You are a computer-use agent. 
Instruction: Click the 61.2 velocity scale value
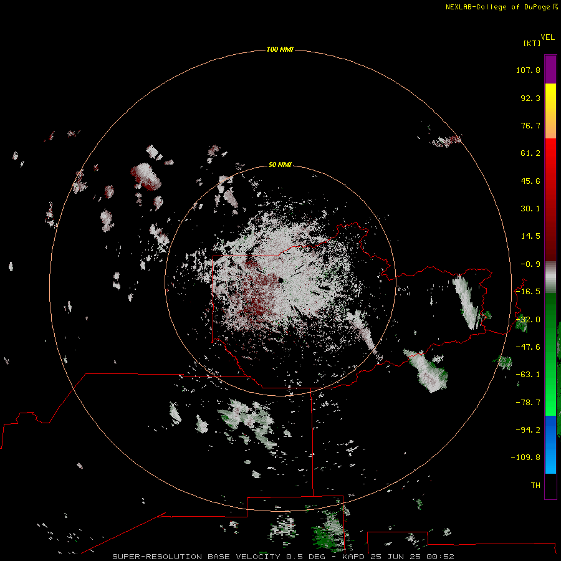[530, 153]
